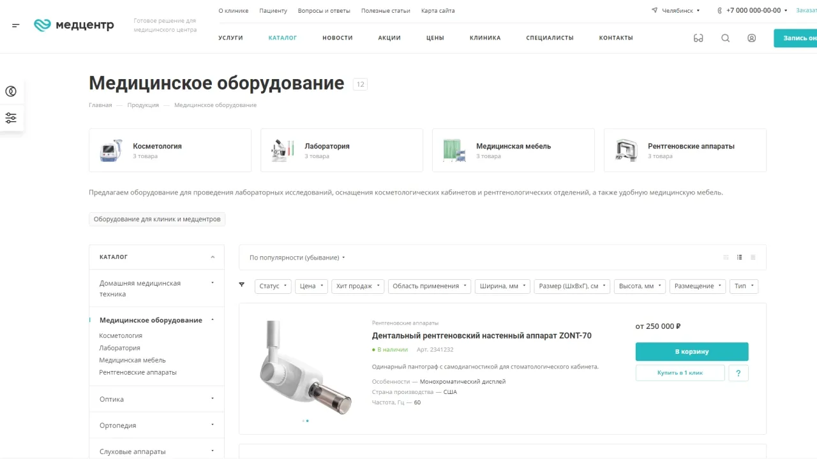Open the user account icon
The height and width of the screenshot is (459, 817).
click(x=752, y=38)
